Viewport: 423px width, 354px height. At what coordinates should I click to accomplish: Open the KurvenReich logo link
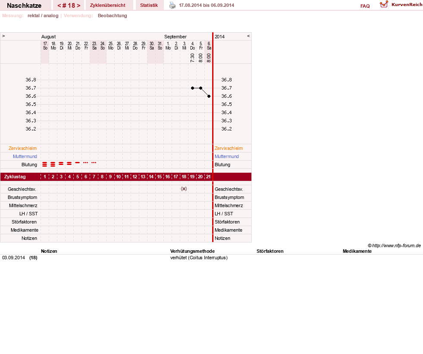(x=401, y=5)
